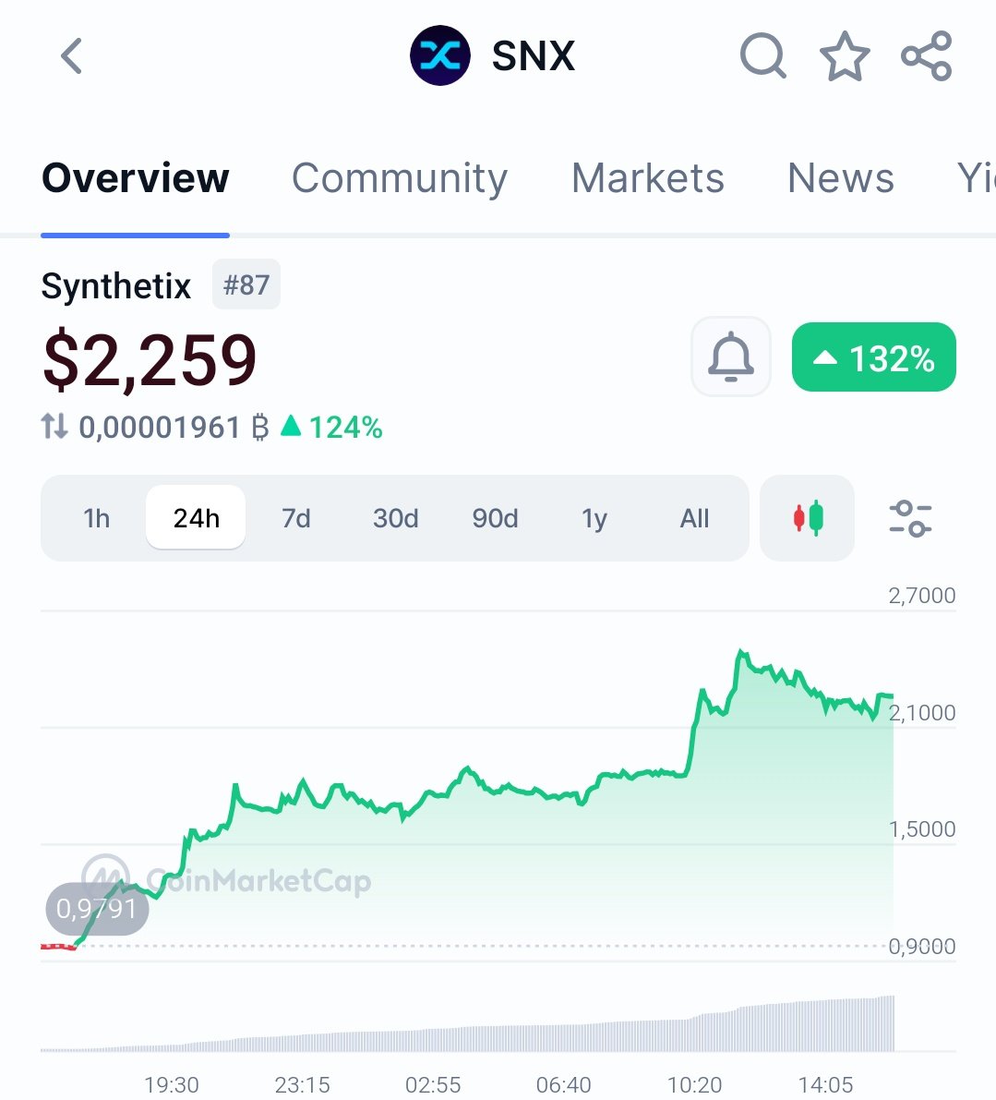Screen dimensions: 996x1100
Task: Tap the #87 rank badge
Action: (246, 284)
